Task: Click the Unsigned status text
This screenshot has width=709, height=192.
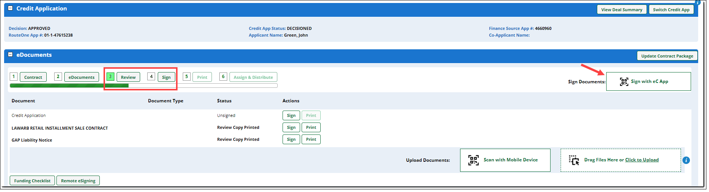Action: 226,115
